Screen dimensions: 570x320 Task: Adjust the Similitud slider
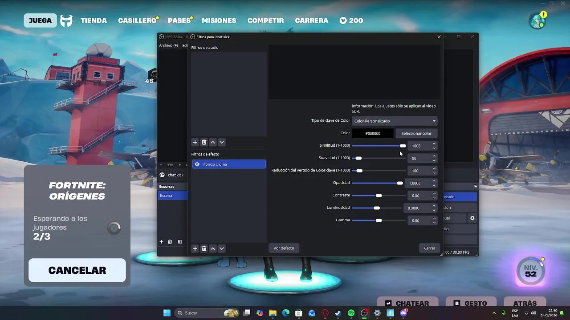point(379,146)
